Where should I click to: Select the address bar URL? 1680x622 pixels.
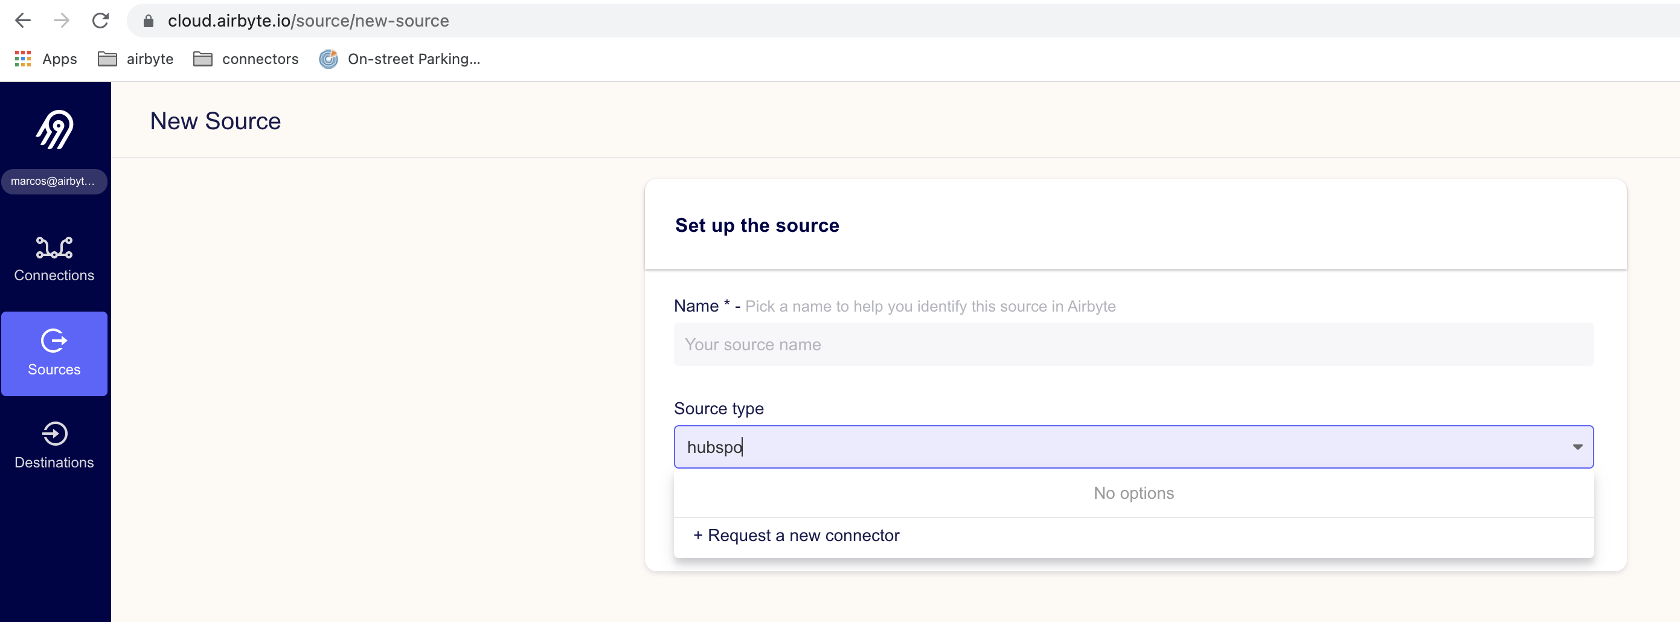(x=309, y=21)
